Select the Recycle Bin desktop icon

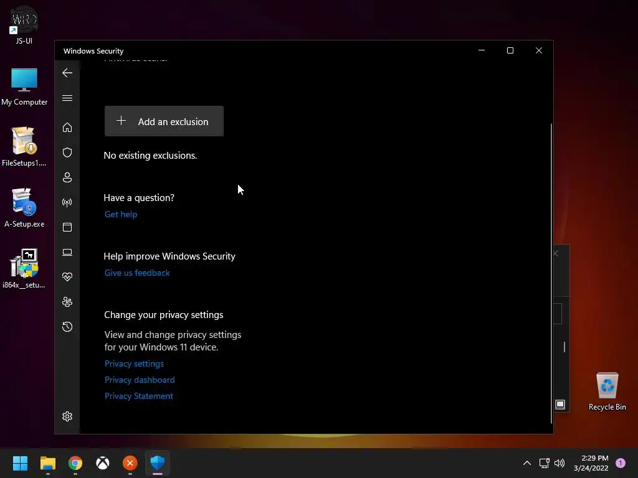[x=607, y=391]
